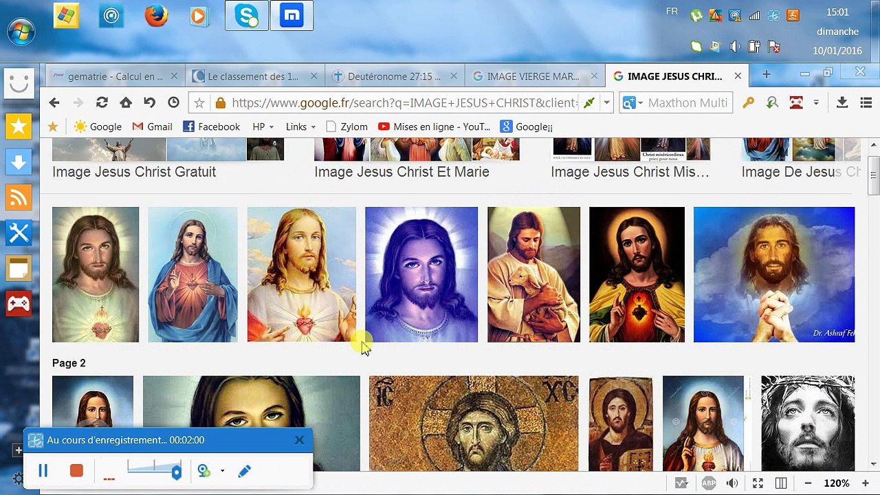Screen dimensions: 880x495
Task: Open the address bar dropdown arrow
Action: click(x=606, y=102)
